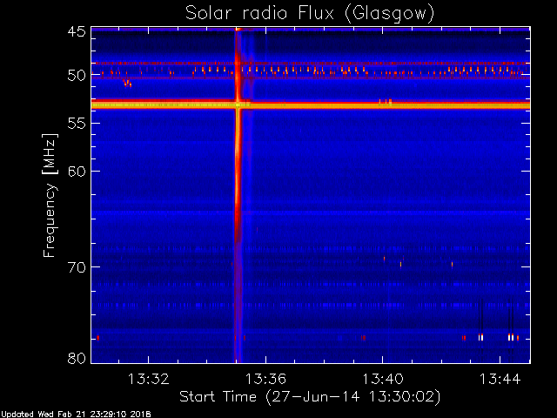This screenshot has width=557, height=418.
Task: Click the plot title 'Solar radio Flux (Glasgow)'
Action: click(310, 14)
